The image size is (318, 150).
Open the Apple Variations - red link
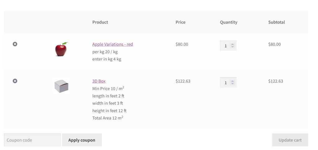112,44
